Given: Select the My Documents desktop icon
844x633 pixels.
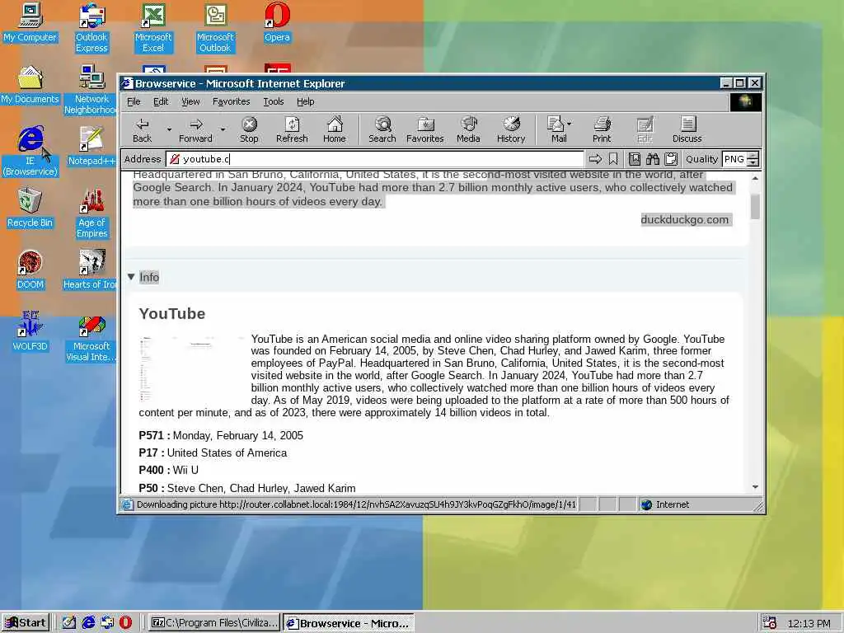Looking at the screenshot, I should pos(30,85).
